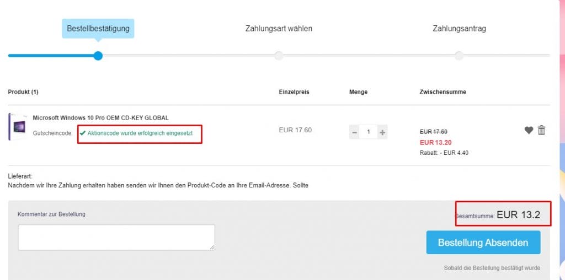The image size is (565, 280).
Task: Open the Microsoft Windows 10 Pro OEM link
Action: 100,117
